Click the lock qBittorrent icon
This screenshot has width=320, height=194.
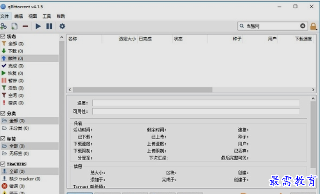[313, 27]
